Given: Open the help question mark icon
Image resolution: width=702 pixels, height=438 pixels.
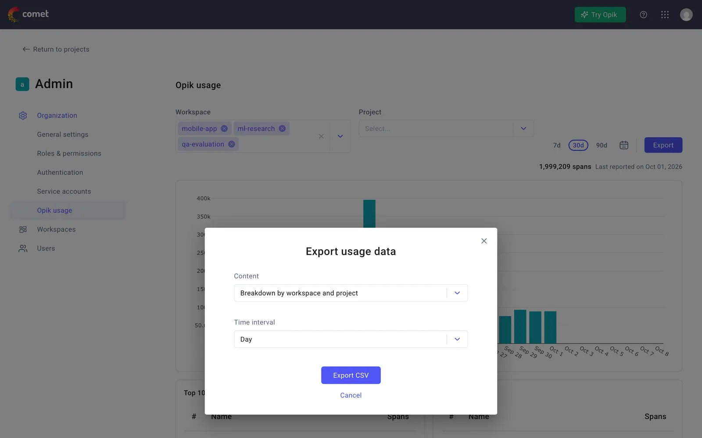Looking at the screenshot, I should tap(643, 14).
